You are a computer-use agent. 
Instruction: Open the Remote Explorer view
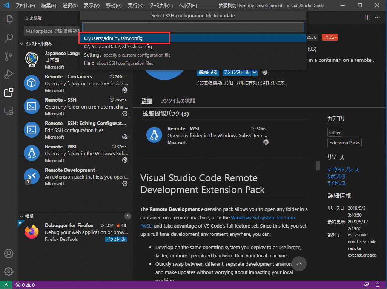click(x=9, y=111)
